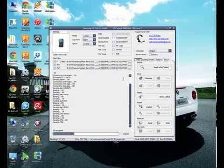Open the Com Port dropdown
224x168 pixels.
(x=94, y=40)
